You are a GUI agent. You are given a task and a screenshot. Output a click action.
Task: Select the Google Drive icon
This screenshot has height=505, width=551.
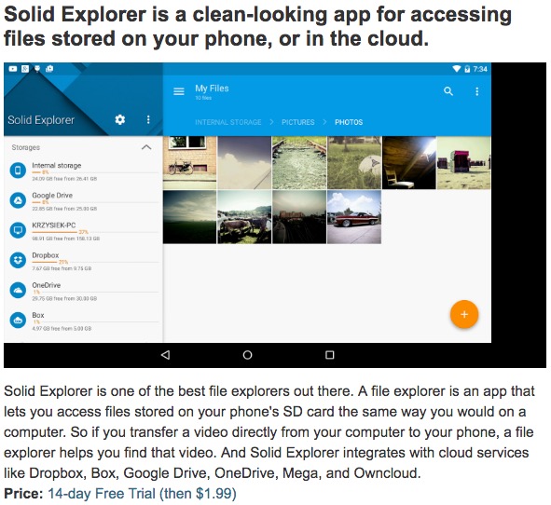coord(18,200)
